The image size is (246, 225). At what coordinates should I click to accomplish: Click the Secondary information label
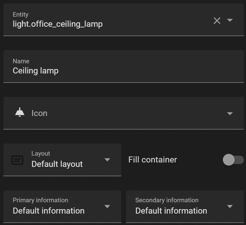click(167, 200)
